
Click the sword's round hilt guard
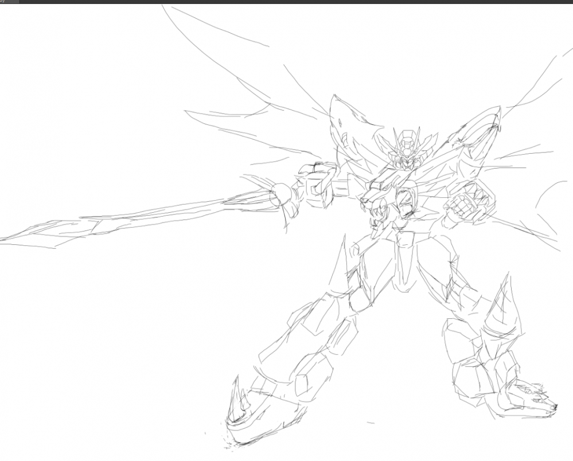coord(280,194)
